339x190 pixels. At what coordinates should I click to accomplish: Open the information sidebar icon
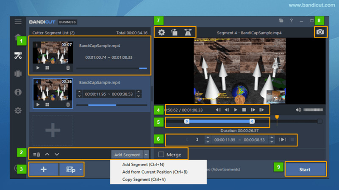(x=18, y=92)
